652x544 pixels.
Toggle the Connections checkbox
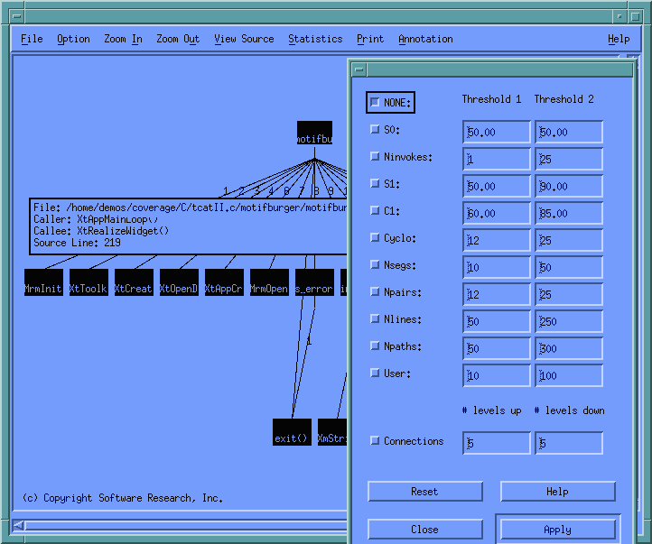375,441
